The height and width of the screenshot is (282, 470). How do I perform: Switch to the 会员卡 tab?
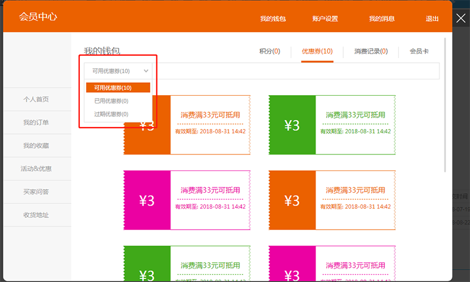419,52
